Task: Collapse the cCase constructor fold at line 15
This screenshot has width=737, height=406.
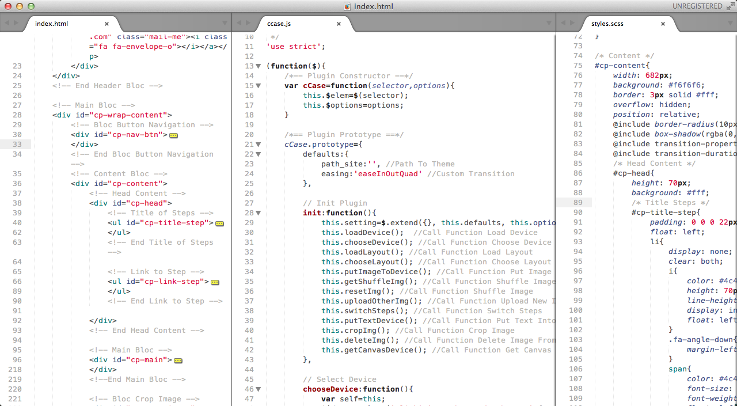Action: 259,86
